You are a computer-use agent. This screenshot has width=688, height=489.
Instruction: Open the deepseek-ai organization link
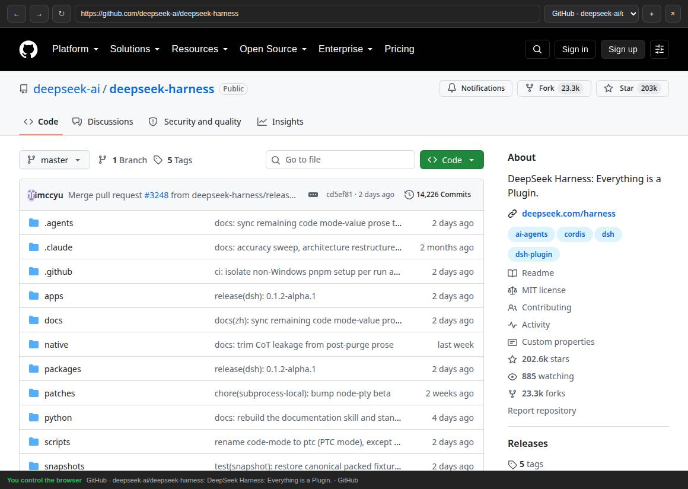[66, 88]
